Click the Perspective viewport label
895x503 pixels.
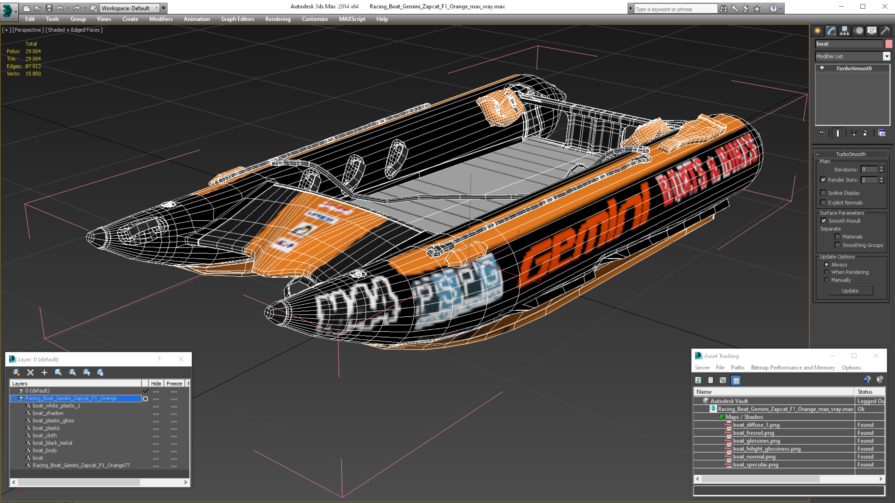coord(28,30)
